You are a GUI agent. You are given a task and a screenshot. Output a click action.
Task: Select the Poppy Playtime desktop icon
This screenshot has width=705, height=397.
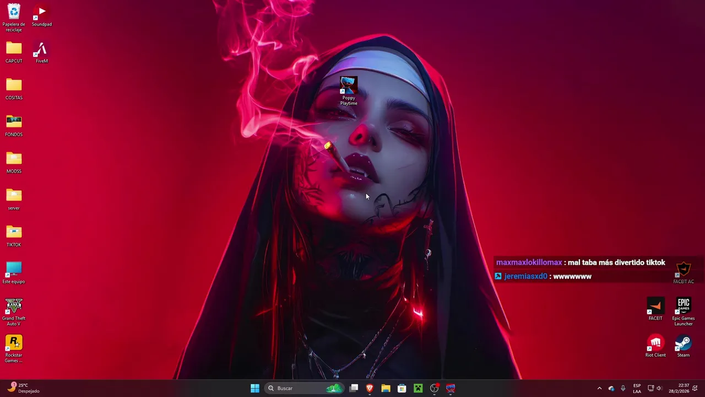pos(349,92)
